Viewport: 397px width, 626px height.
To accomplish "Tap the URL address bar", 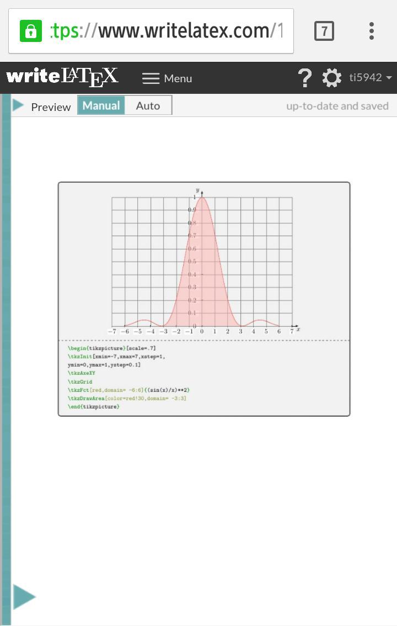I will coord(151,31).
